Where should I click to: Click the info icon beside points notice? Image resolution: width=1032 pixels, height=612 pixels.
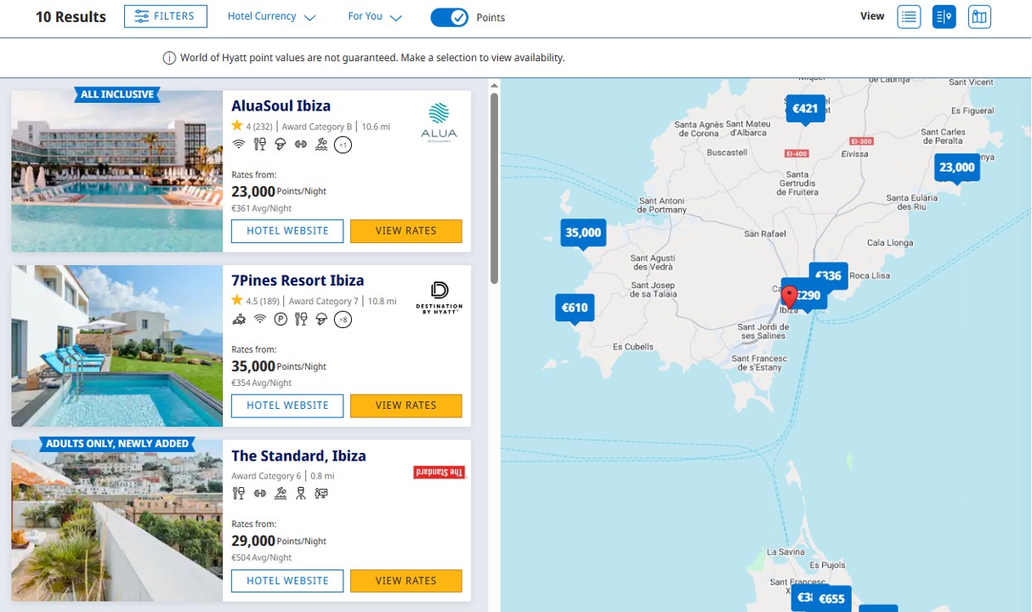point(169,58)
